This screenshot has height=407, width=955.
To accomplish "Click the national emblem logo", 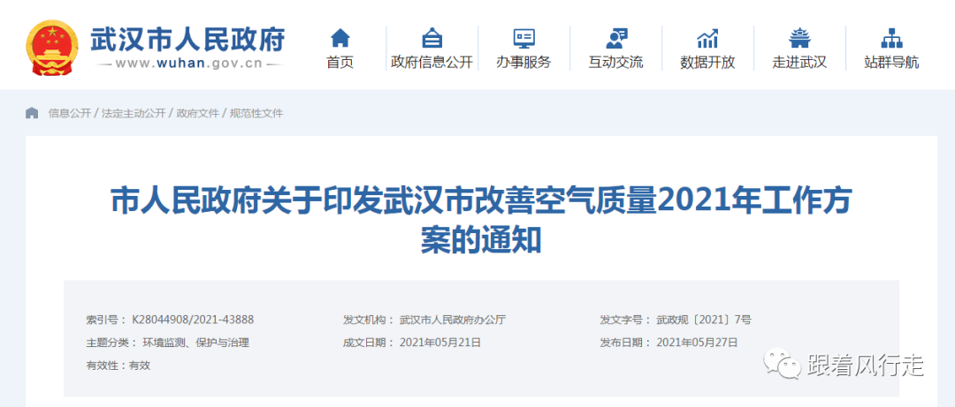I will [x=52, y=45].
